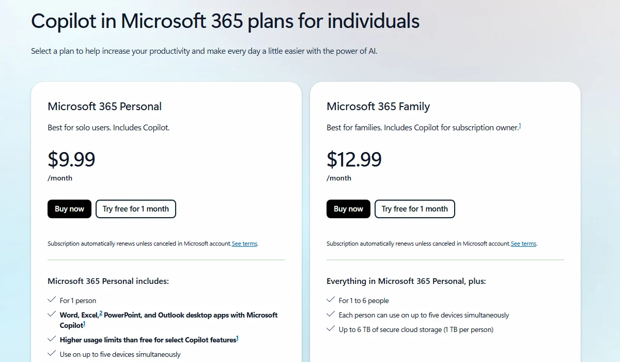Start the free month trial of Family
Viewport: 620px width, 362px height.
click(414, 209)
